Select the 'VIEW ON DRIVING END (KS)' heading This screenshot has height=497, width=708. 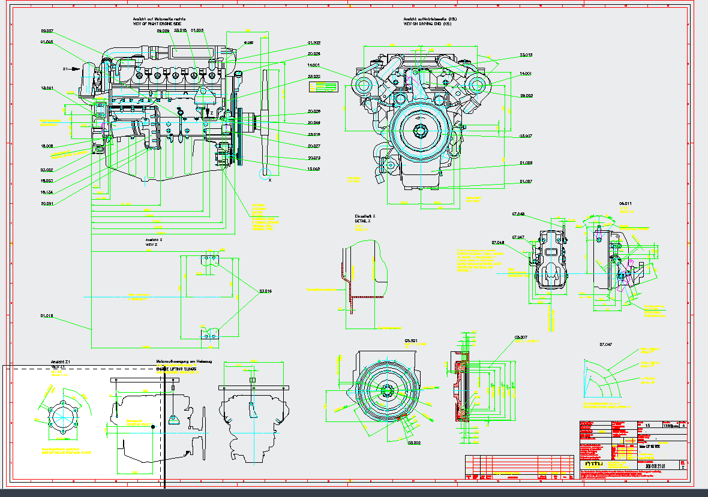coord(430,24)
